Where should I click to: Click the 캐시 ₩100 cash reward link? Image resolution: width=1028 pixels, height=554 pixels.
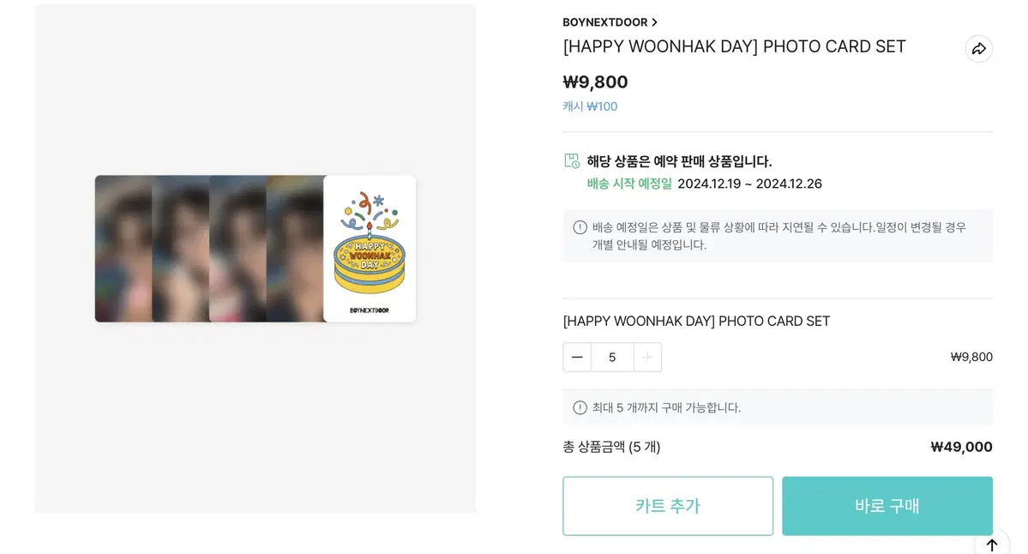tap(590, 106)
